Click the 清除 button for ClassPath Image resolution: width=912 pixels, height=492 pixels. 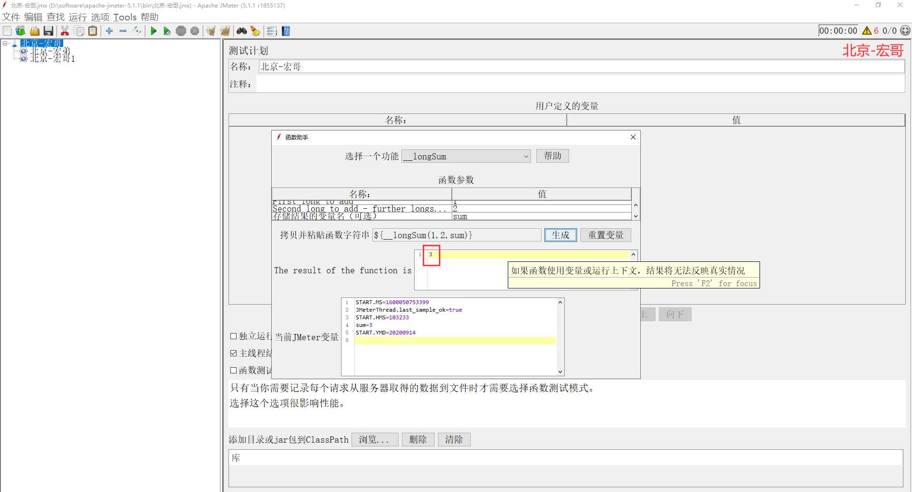454,440
